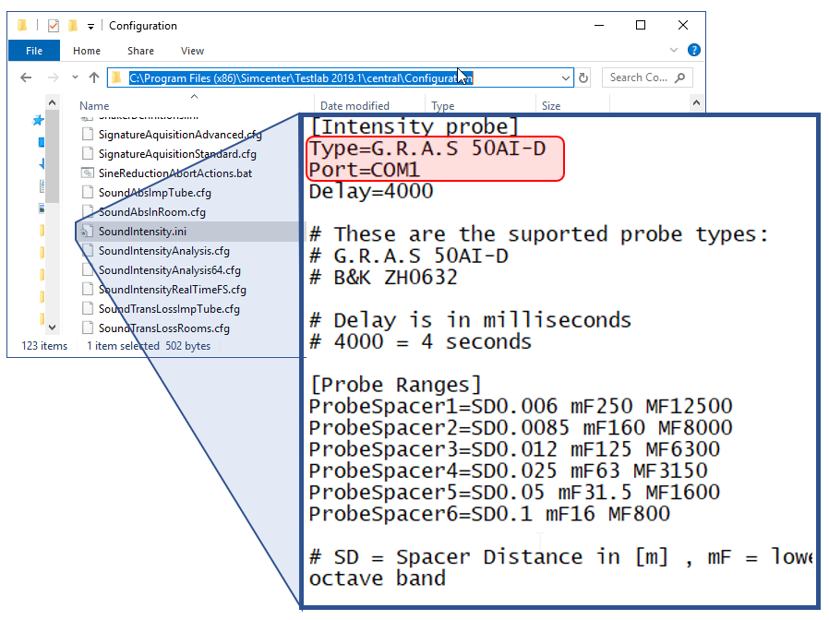Viewport: 829px width, 620px height.
Task: Click the SoundIntensityAnalysis64.cfg file icon
Action: (88, 269)
